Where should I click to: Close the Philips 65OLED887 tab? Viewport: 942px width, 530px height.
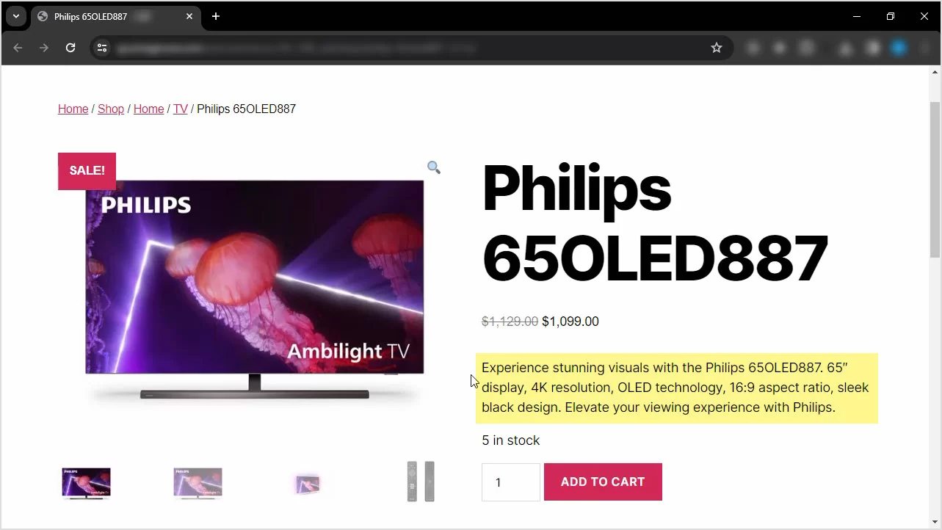pyautogui.click(x=189, y=16)
